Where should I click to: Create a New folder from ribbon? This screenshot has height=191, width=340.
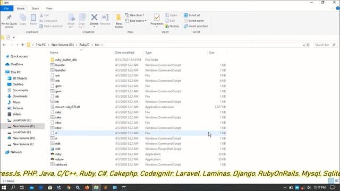pyautogui.click(x=118, y=21)
